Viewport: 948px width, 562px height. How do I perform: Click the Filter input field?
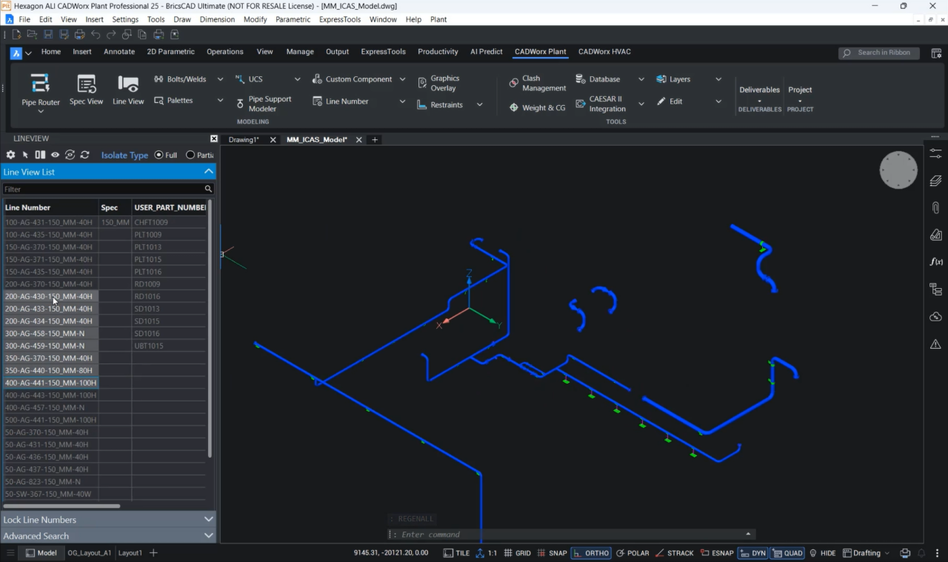click(102, 189)
